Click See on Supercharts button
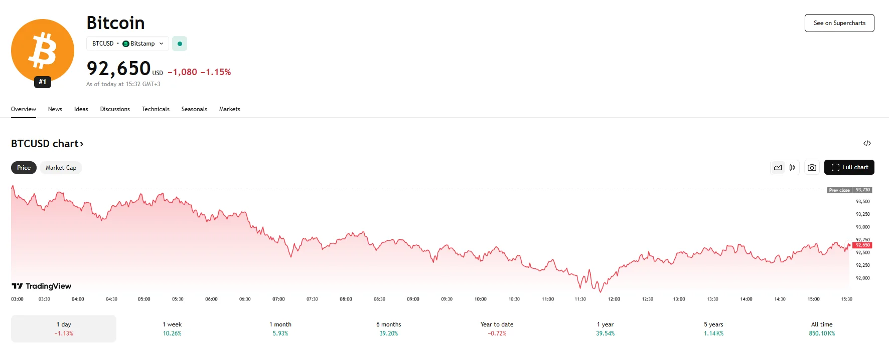 coord(839,23)
